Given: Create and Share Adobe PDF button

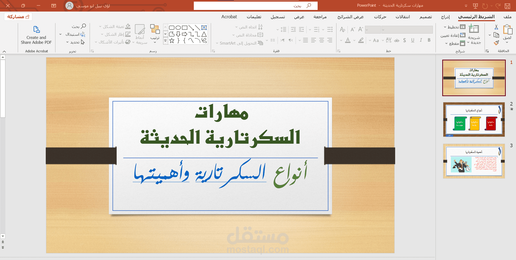Looking at the screenshot, I should click(x=36, y=35).
